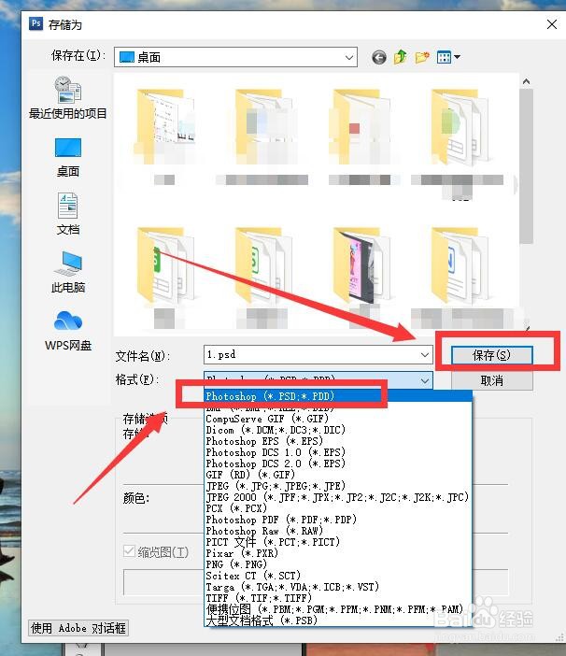Screen dimensions: 566x656
Task: Toggle the 缩览图(T) thumbnail checkbox
Action: (129, 551)
